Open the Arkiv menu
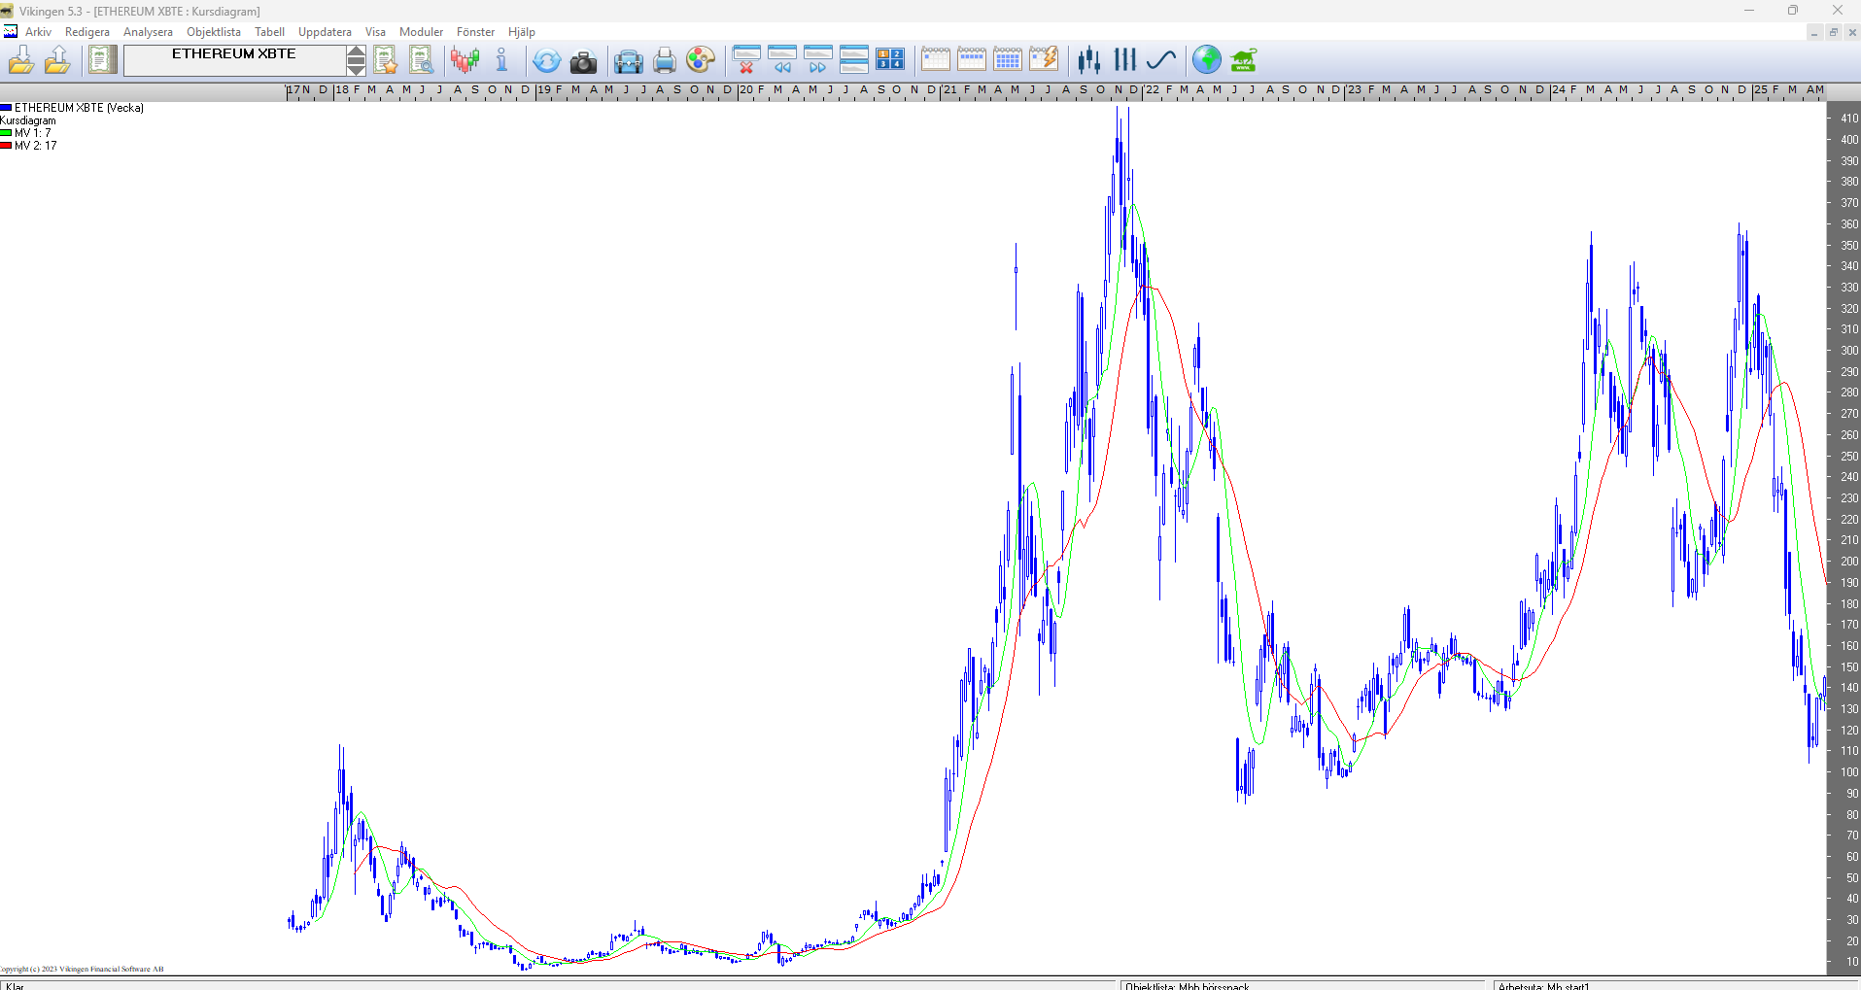Screen dimensions: 1861x990 click(38, 32)
